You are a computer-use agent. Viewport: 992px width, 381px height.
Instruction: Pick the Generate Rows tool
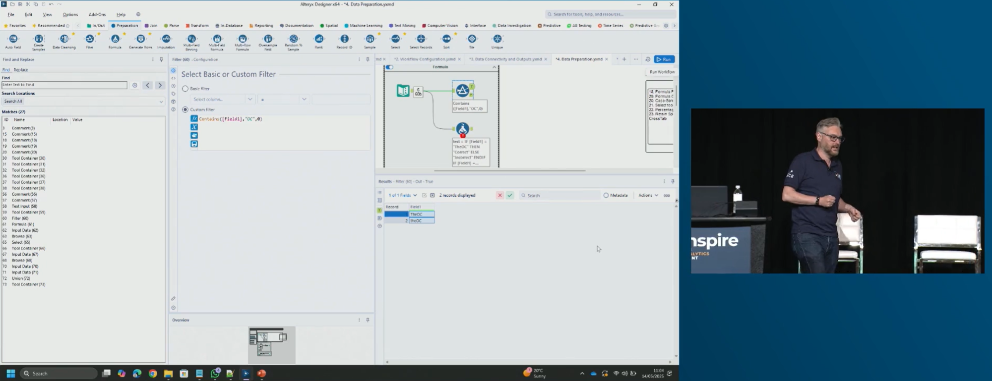[141, 39]
